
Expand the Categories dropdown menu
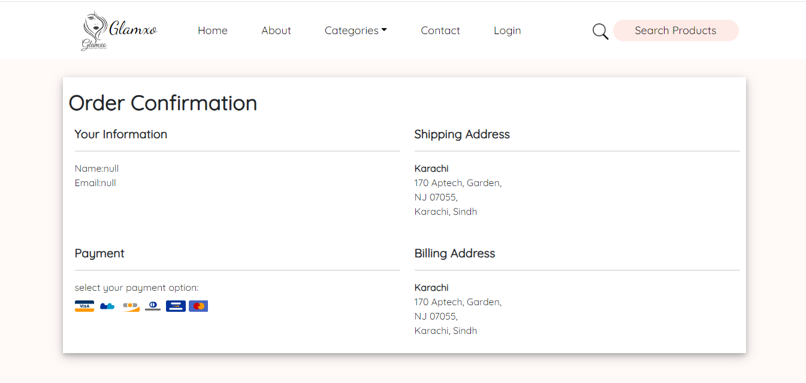click(355, 31)
